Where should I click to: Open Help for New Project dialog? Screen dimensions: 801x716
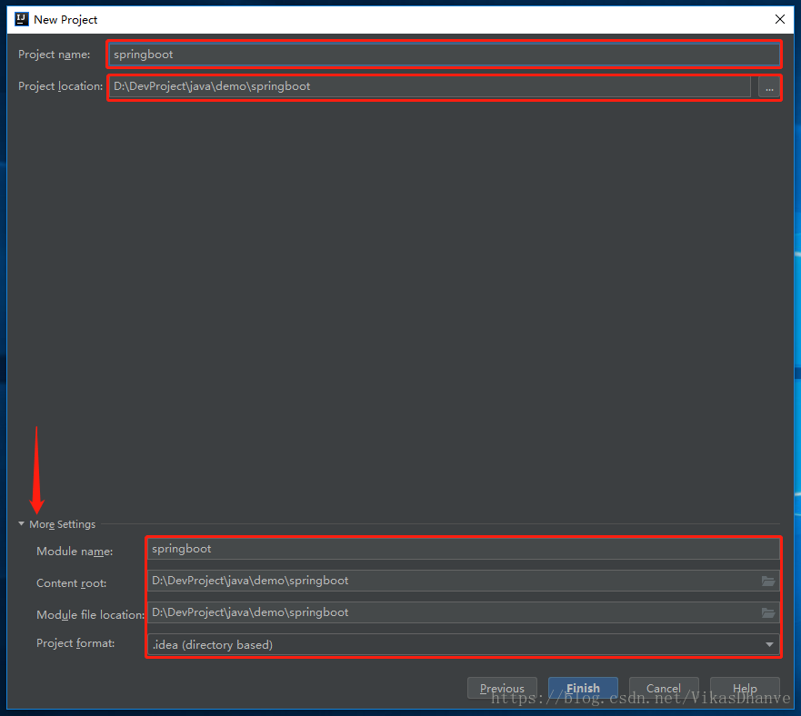[x=745, y=688]
